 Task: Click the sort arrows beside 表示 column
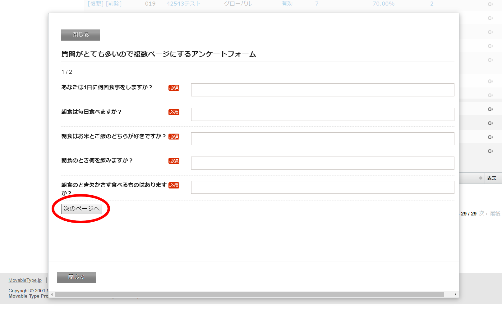[x=481, y=178]
